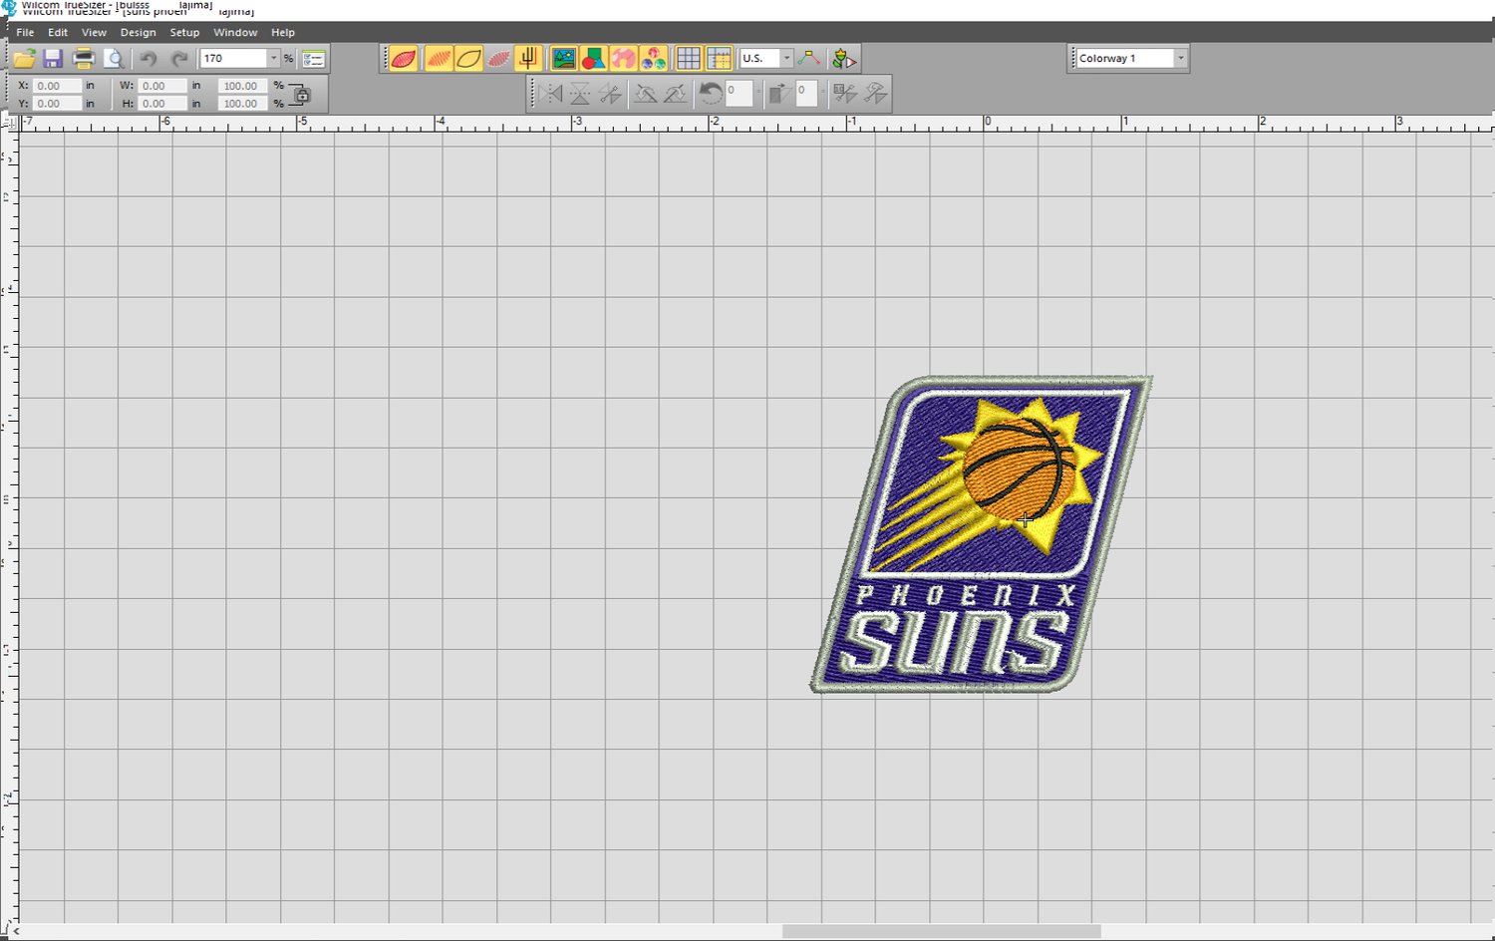Open a design with the folder icon

(24, 59)
